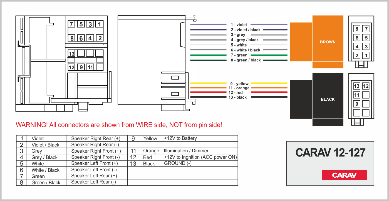Select pin 7 on the left connector diagram

coord(72,24)
